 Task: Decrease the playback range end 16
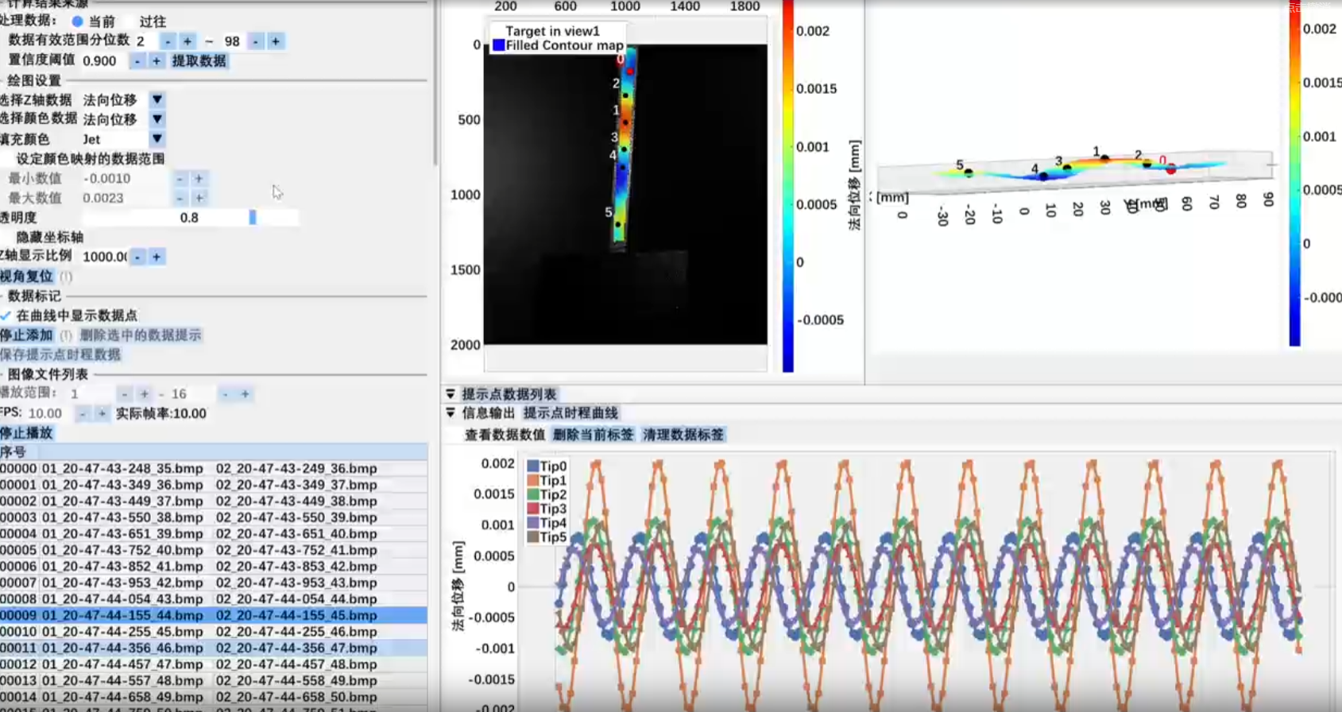click(226, 394)
